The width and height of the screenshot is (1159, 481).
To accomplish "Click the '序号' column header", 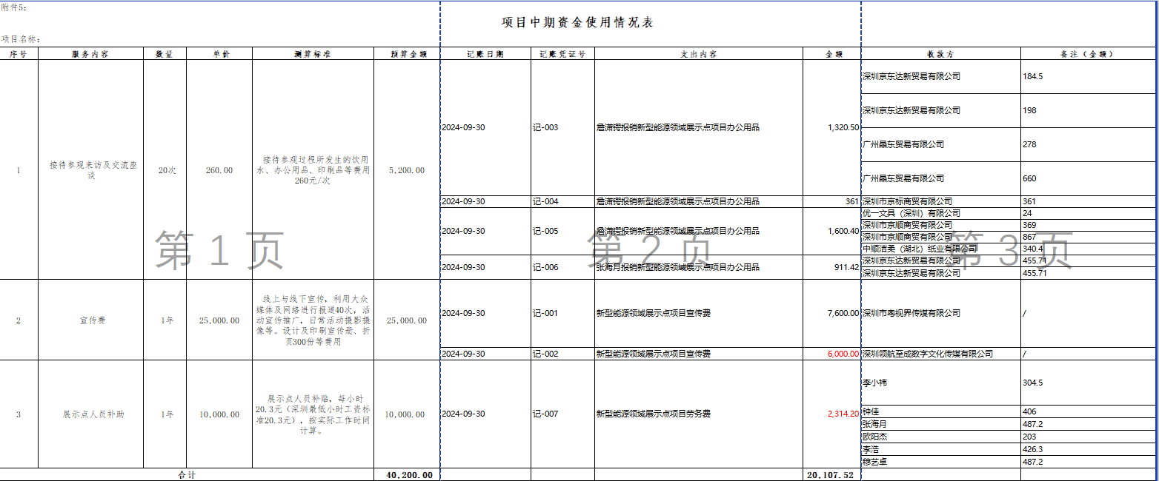I will click(x=19, y=54).
